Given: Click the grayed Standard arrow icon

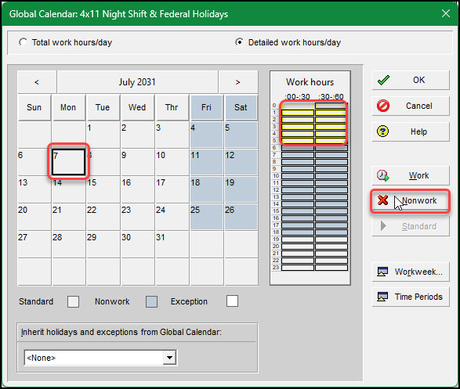Looking at the screenshot, I should tap(383, 226).
